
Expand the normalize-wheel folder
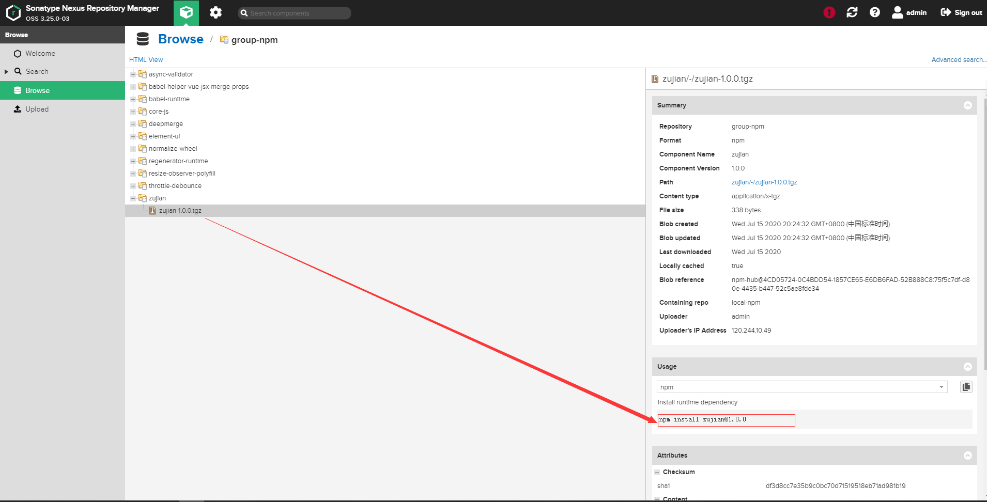pos(133,149)
